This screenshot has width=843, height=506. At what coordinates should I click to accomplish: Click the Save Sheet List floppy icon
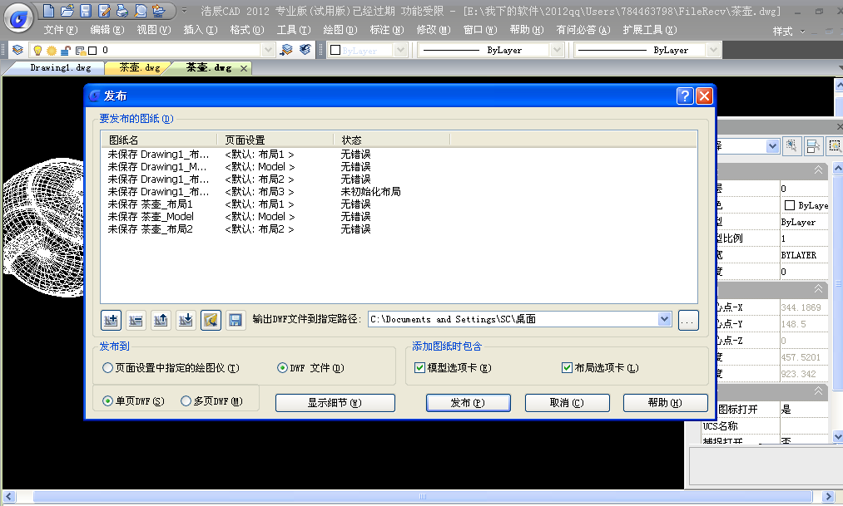tap(236, 320)
